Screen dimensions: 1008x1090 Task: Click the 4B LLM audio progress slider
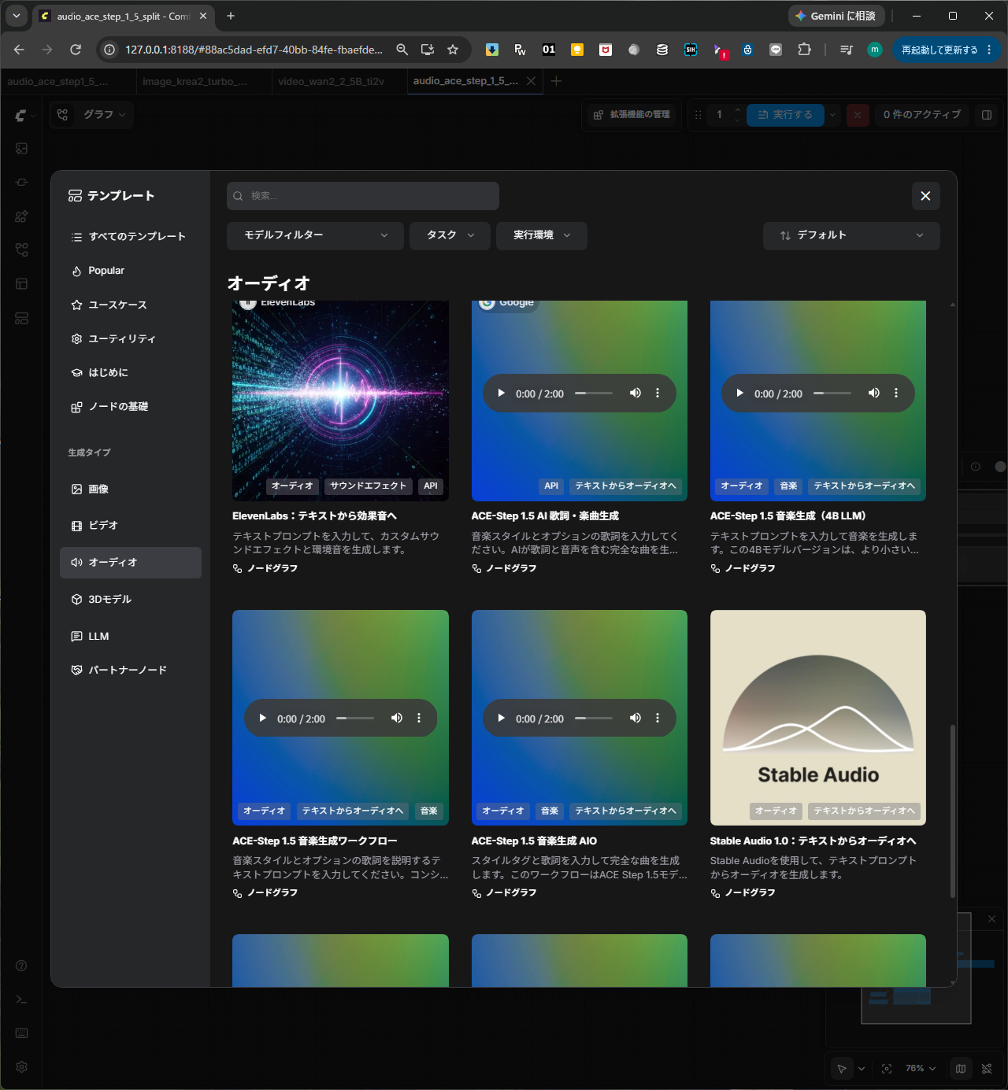point(832,393)
